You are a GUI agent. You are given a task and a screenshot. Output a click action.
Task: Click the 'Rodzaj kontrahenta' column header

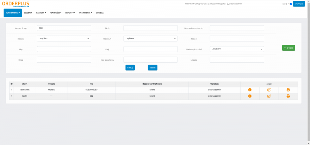point(152,84)
